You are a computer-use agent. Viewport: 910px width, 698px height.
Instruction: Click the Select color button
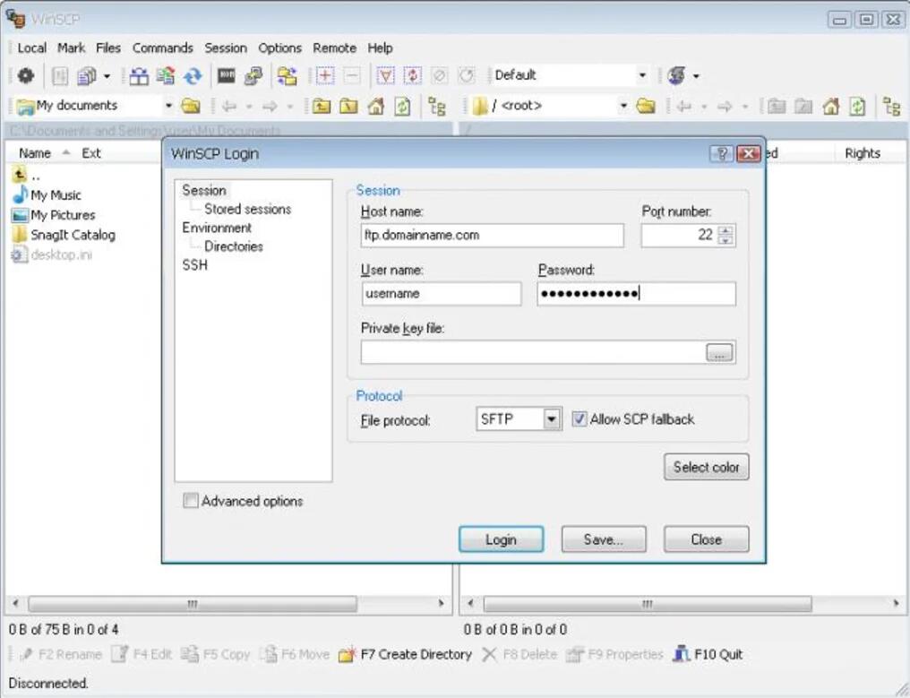706,467
